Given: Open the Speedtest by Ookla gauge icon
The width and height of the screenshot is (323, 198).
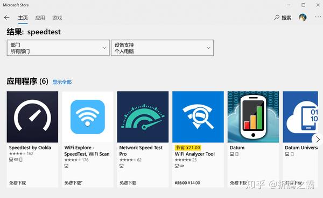Looking at the screenshot, I should pos(32,117).
